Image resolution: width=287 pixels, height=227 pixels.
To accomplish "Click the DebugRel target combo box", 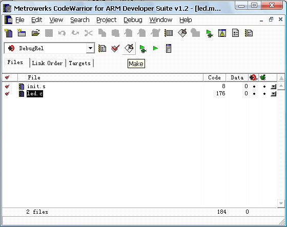I will (49, 48).
